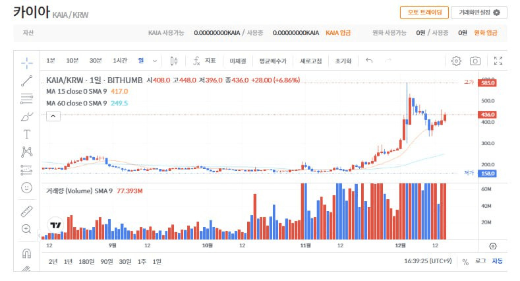The image size is (520, 281).
Task: Click the 초기화 reset button
Action: [x=343, y=61]
